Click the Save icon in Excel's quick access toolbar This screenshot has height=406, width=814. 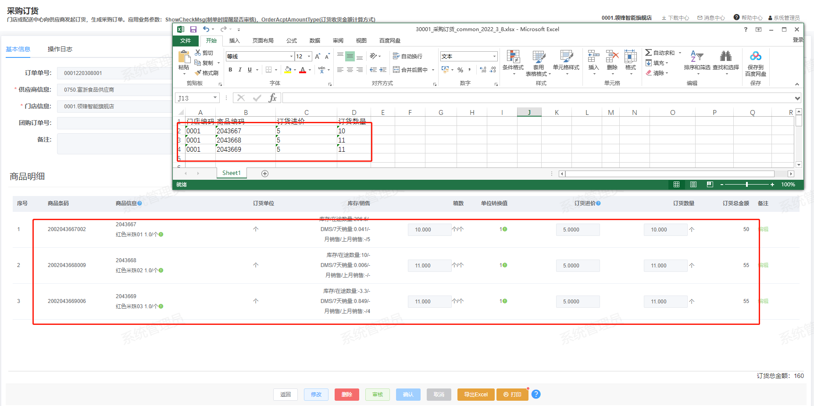click(193, 29)
